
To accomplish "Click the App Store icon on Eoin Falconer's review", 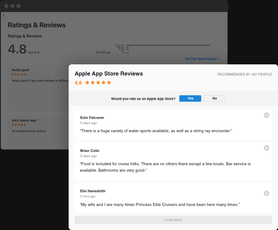I will pyautogui.click(x=266, y=115).
